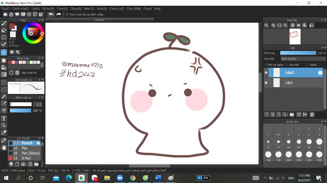The image size is (327, 183).
Task: Open Microsoft Word from taskbar
Action: pyautogui.click(x=158, y=178)
